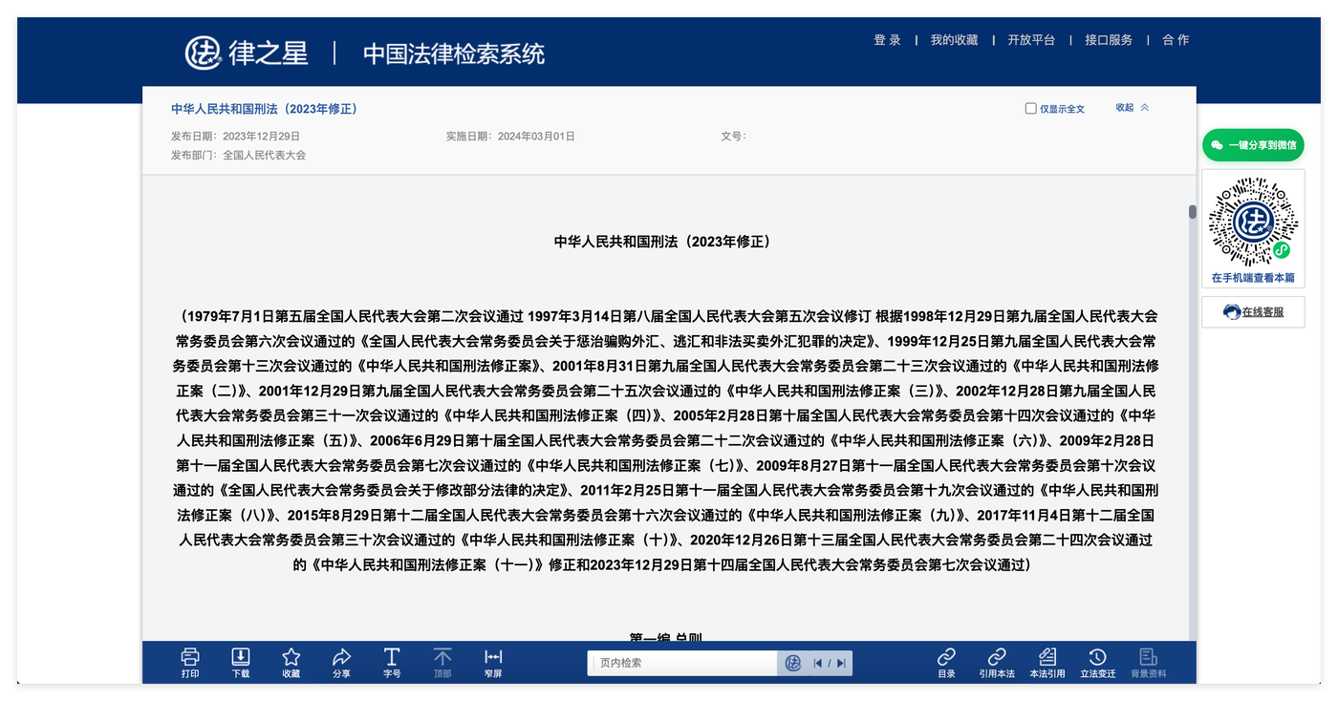Switch to narrow view with the 窄屏 icon
Image resolution: width=1338 pixels, height=701 pixels.
tap(493, 657)
